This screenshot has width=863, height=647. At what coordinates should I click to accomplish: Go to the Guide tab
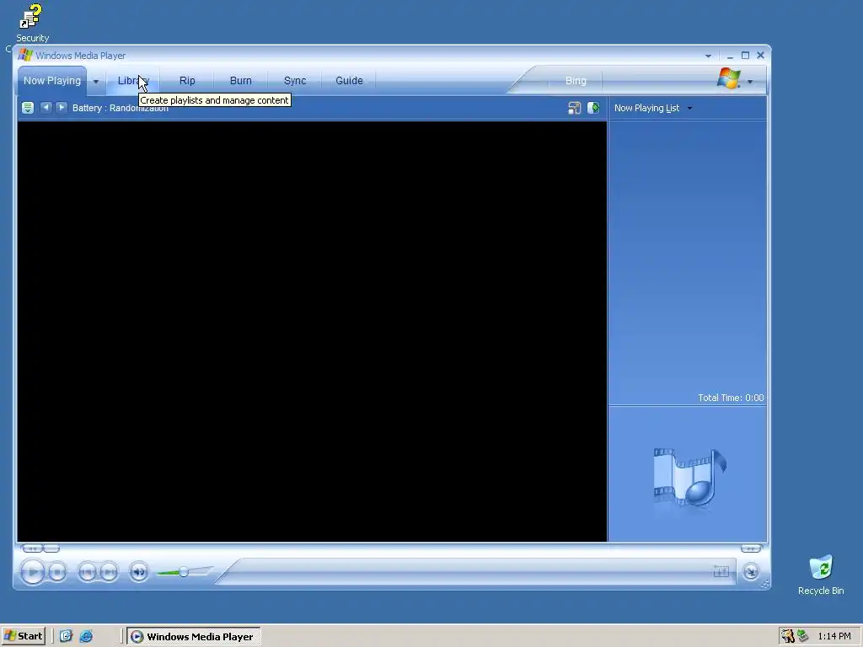349,80
